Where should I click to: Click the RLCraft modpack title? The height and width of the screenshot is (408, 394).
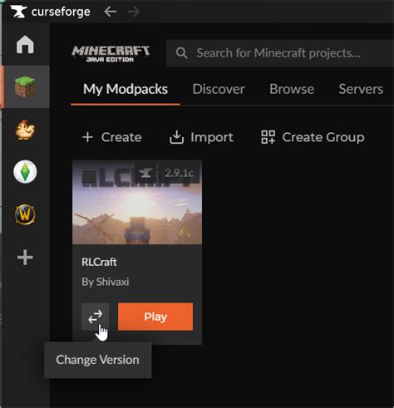[99, 262]
